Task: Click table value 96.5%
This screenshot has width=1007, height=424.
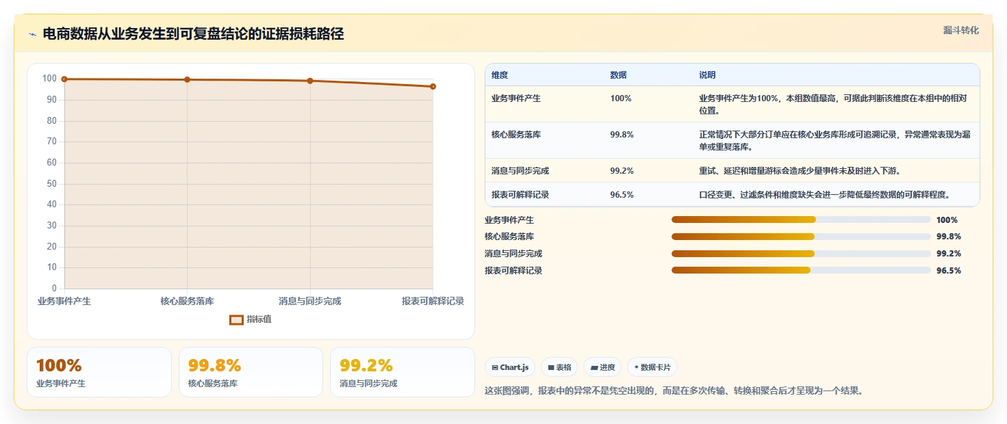Action: tap(622, 195)
